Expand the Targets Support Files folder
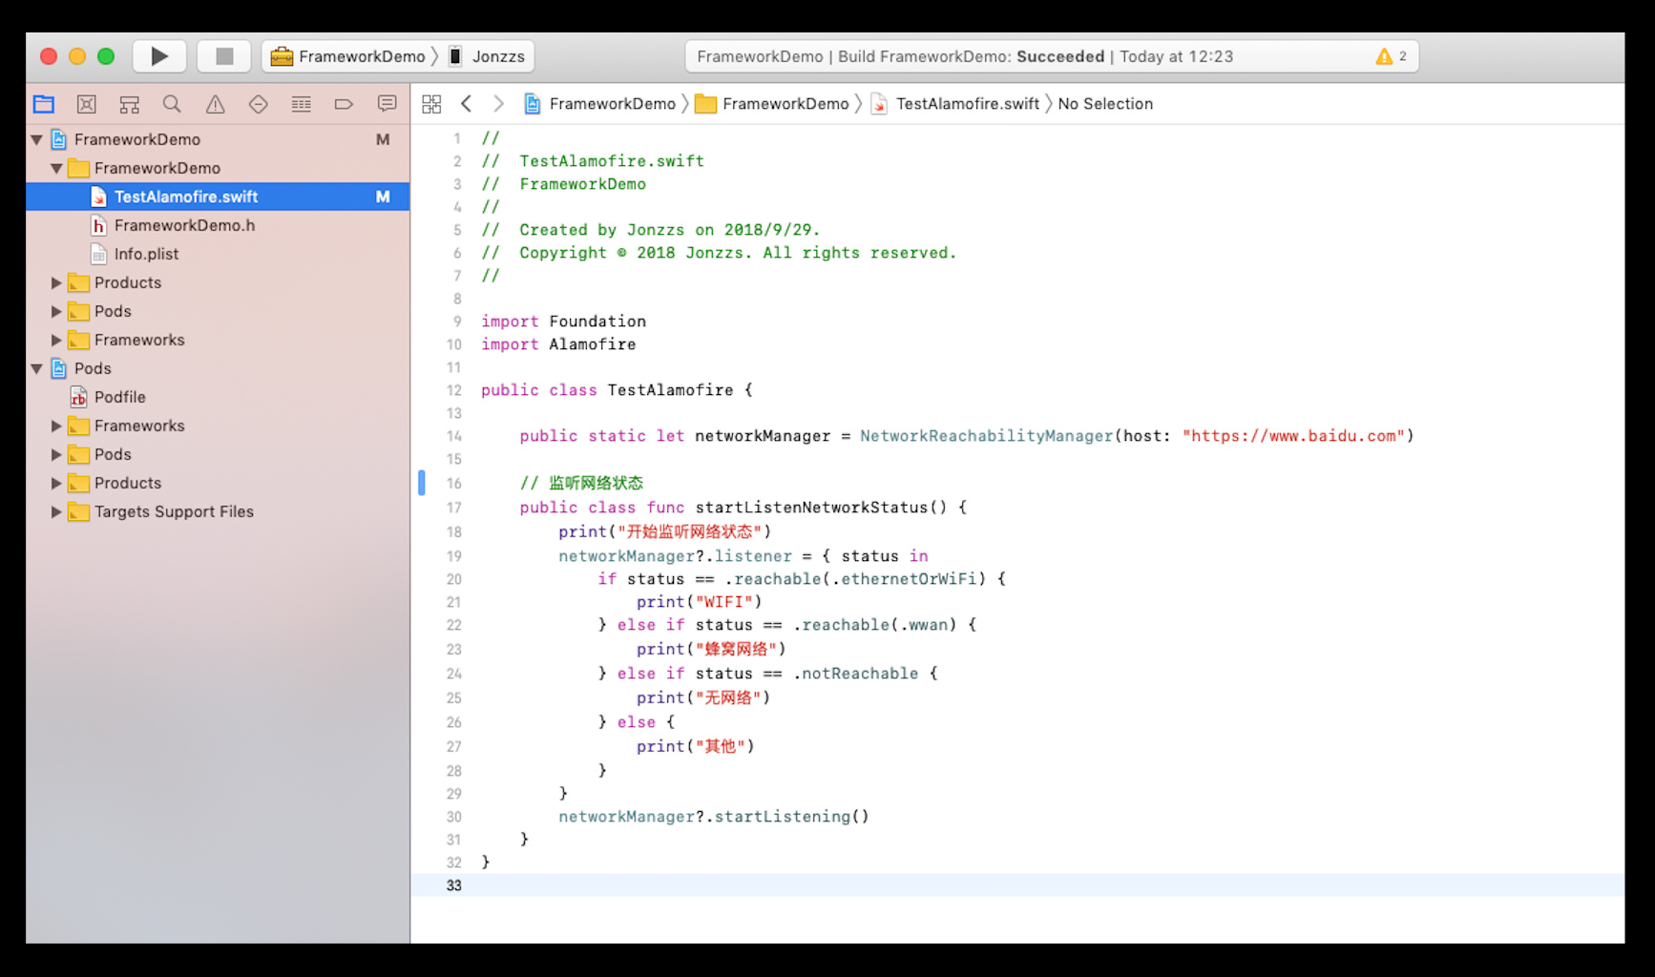This screenshot has height=977, width=1655. 56,512
